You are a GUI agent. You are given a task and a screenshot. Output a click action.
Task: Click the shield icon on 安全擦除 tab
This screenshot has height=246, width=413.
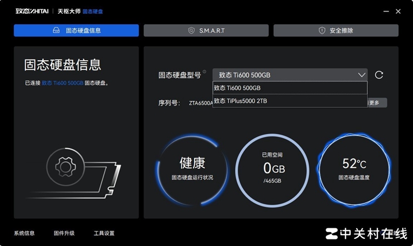pyautogui.click(x=322, y=30)
